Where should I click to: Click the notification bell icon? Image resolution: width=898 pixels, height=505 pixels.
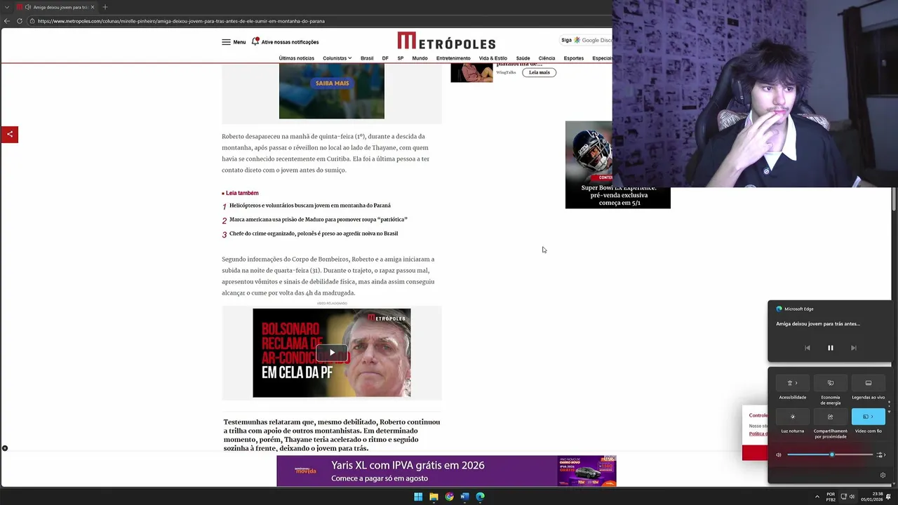pos(255,41)
